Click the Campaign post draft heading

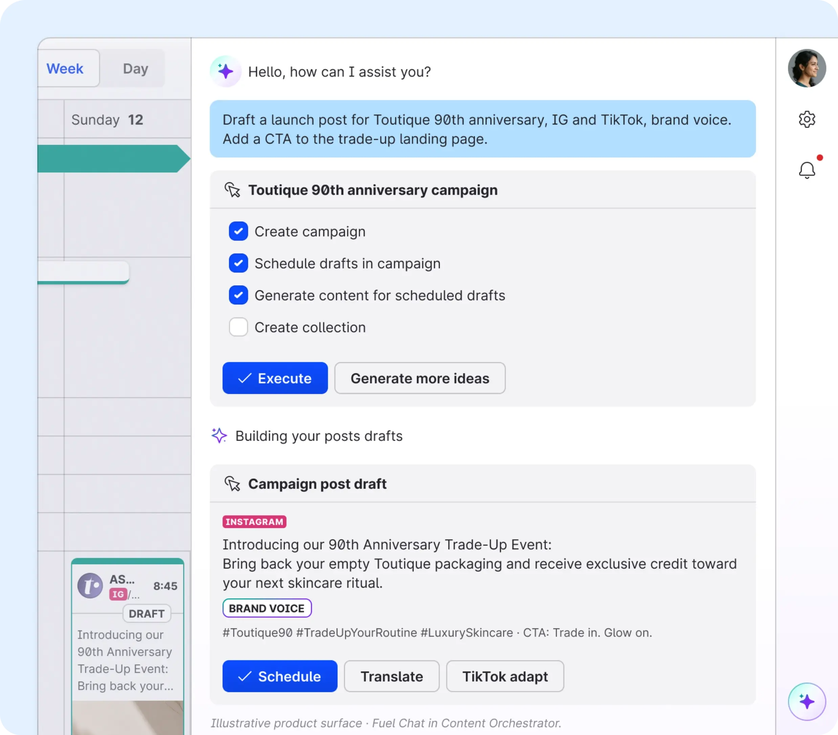tap(317, 484)
